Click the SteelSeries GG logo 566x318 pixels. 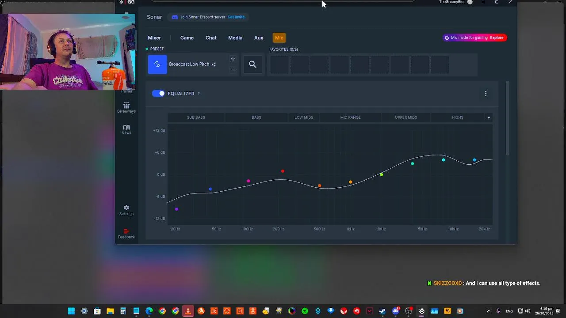pyautogui.click(x=127, y=2)
